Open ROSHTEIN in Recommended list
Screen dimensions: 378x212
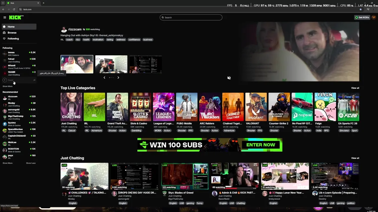click(19, 150)
